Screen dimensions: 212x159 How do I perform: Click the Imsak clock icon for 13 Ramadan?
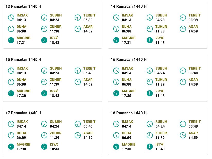pos(11,18)
